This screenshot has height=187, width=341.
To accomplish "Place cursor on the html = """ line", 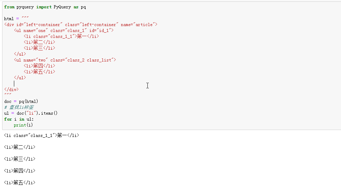I will [x=16, y=19].
